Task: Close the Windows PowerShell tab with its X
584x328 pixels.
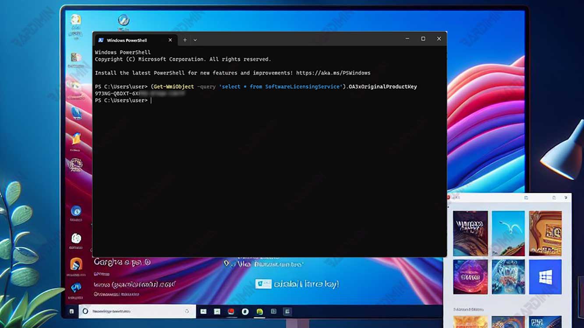Action: point(170,40)
